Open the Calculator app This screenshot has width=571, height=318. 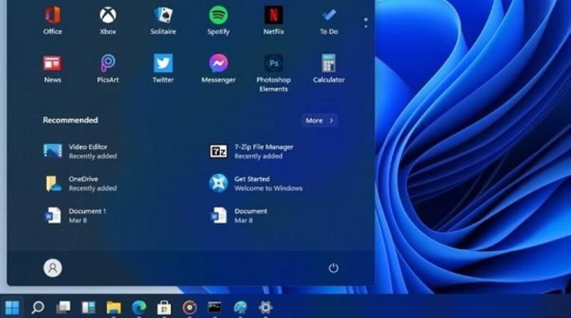329,69
